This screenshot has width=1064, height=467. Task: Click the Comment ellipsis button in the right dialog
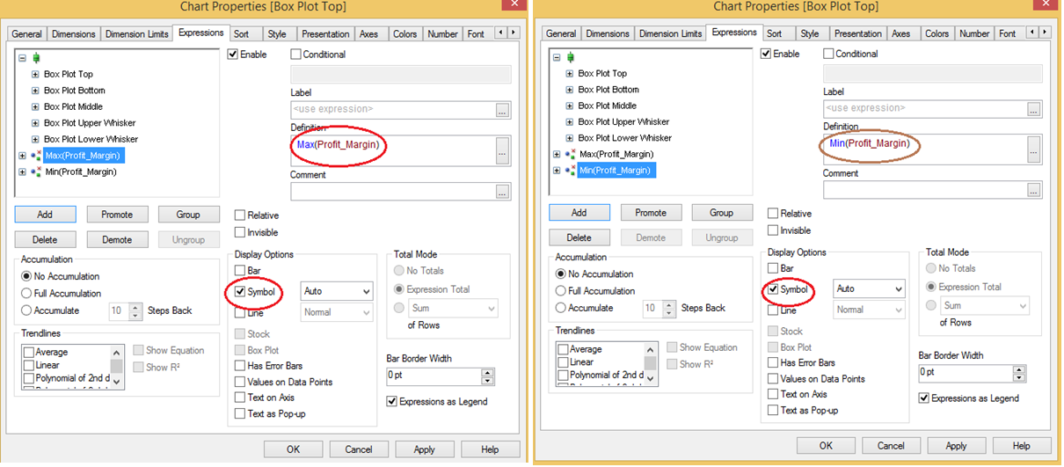[x=1034, y=191]
